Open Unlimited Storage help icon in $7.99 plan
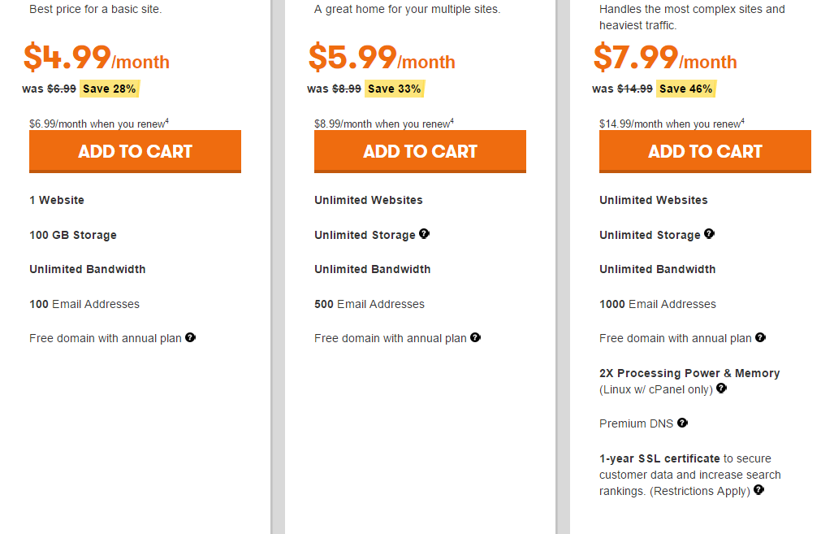Screen dimensions: 834x534 point(709,234)
